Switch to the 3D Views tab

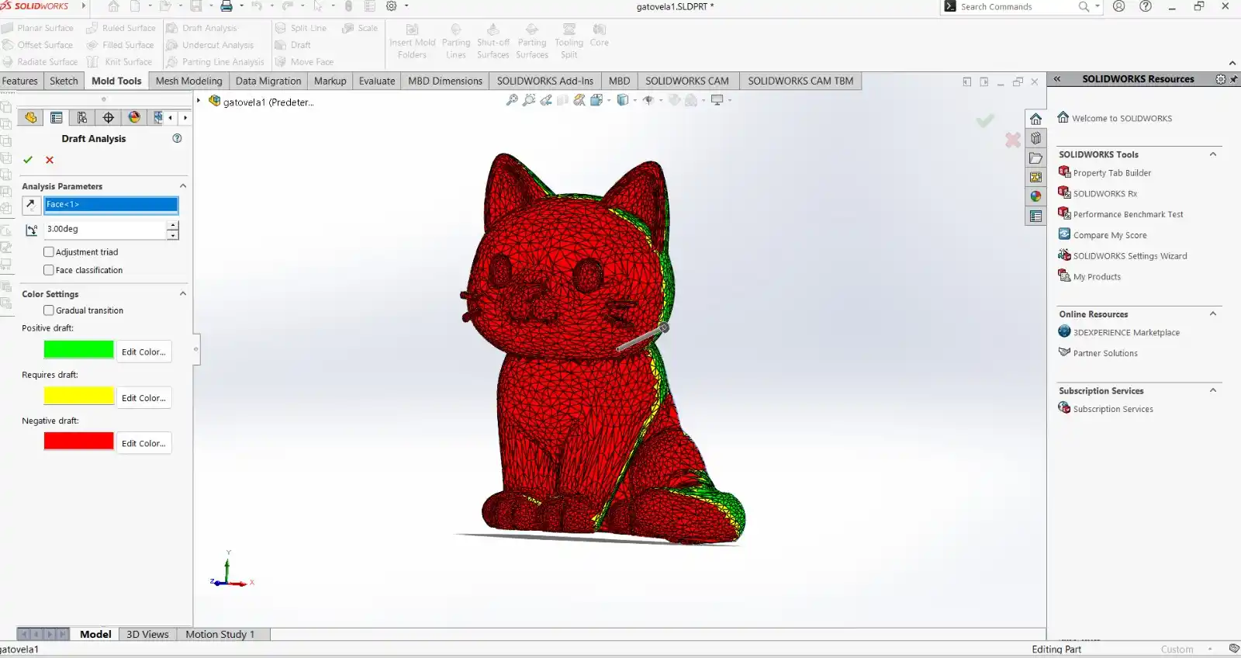[147, 634]
